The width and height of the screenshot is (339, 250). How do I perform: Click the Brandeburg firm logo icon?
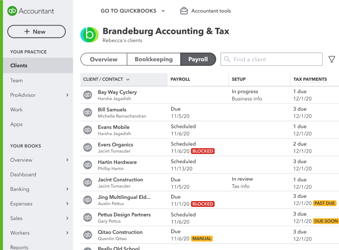click(x=89, y=34)
